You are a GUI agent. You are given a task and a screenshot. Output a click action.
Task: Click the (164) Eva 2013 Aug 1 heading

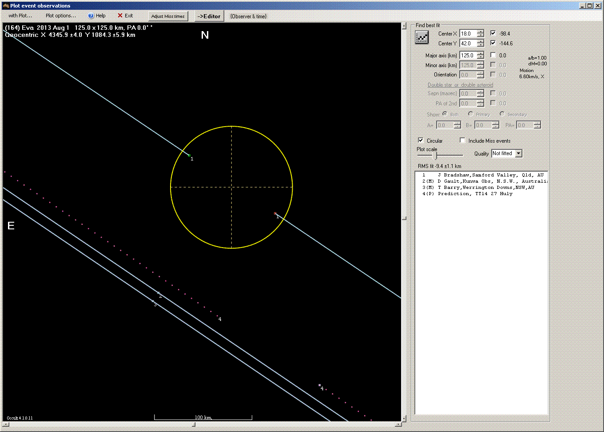(x=79, y=28)
